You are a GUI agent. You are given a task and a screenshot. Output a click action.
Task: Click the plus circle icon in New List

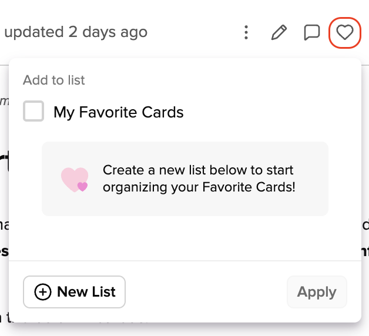(x=42, y=292)
